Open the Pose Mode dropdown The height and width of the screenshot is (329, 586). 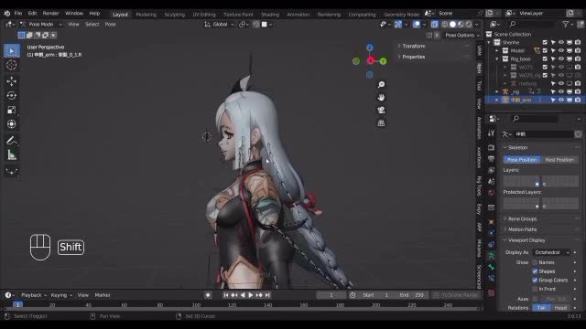coord(41,25)
